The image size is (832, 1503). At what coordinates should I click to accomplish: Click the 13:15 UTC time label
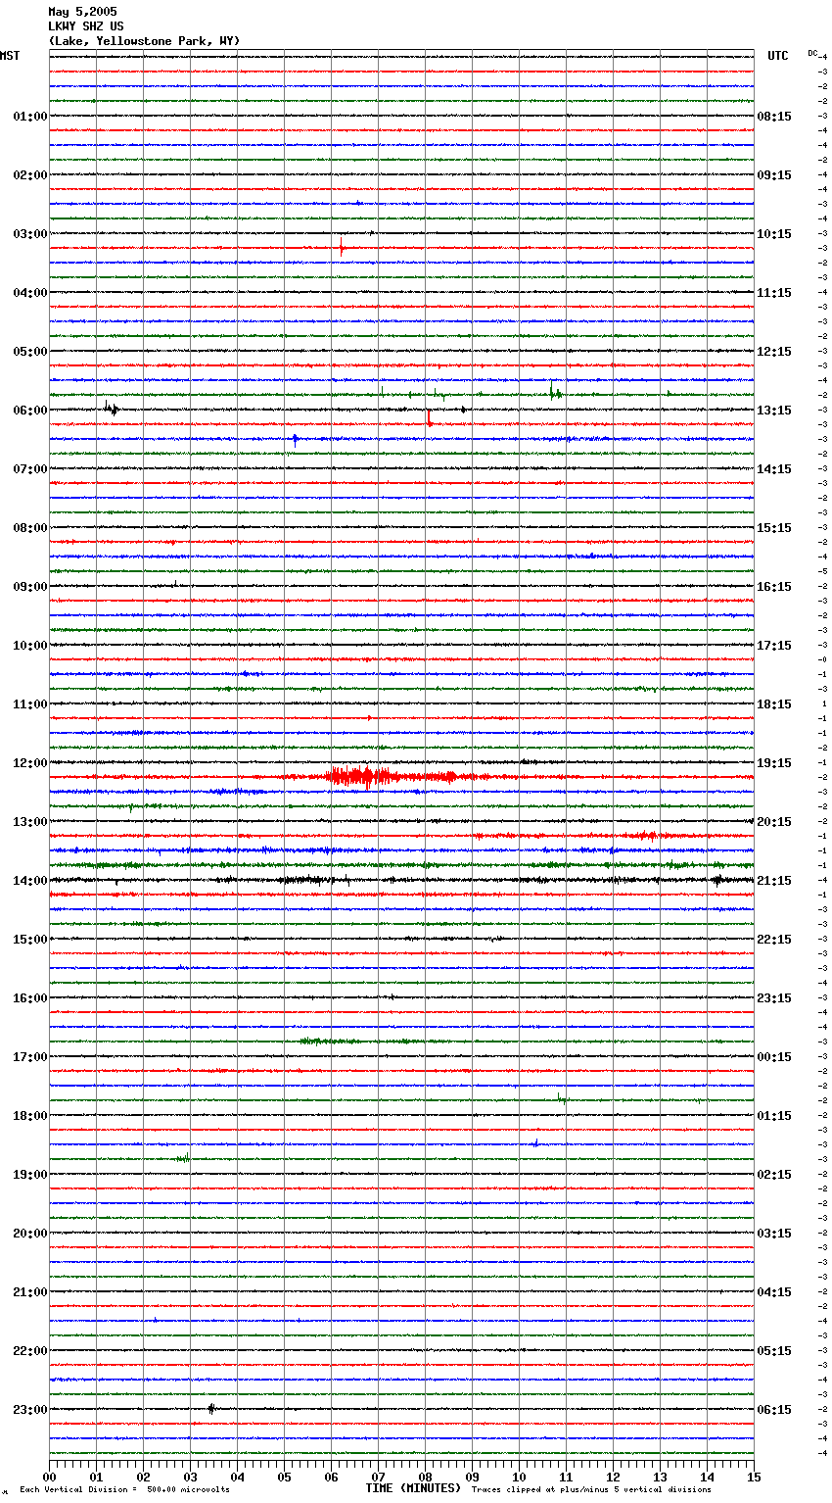774,411
